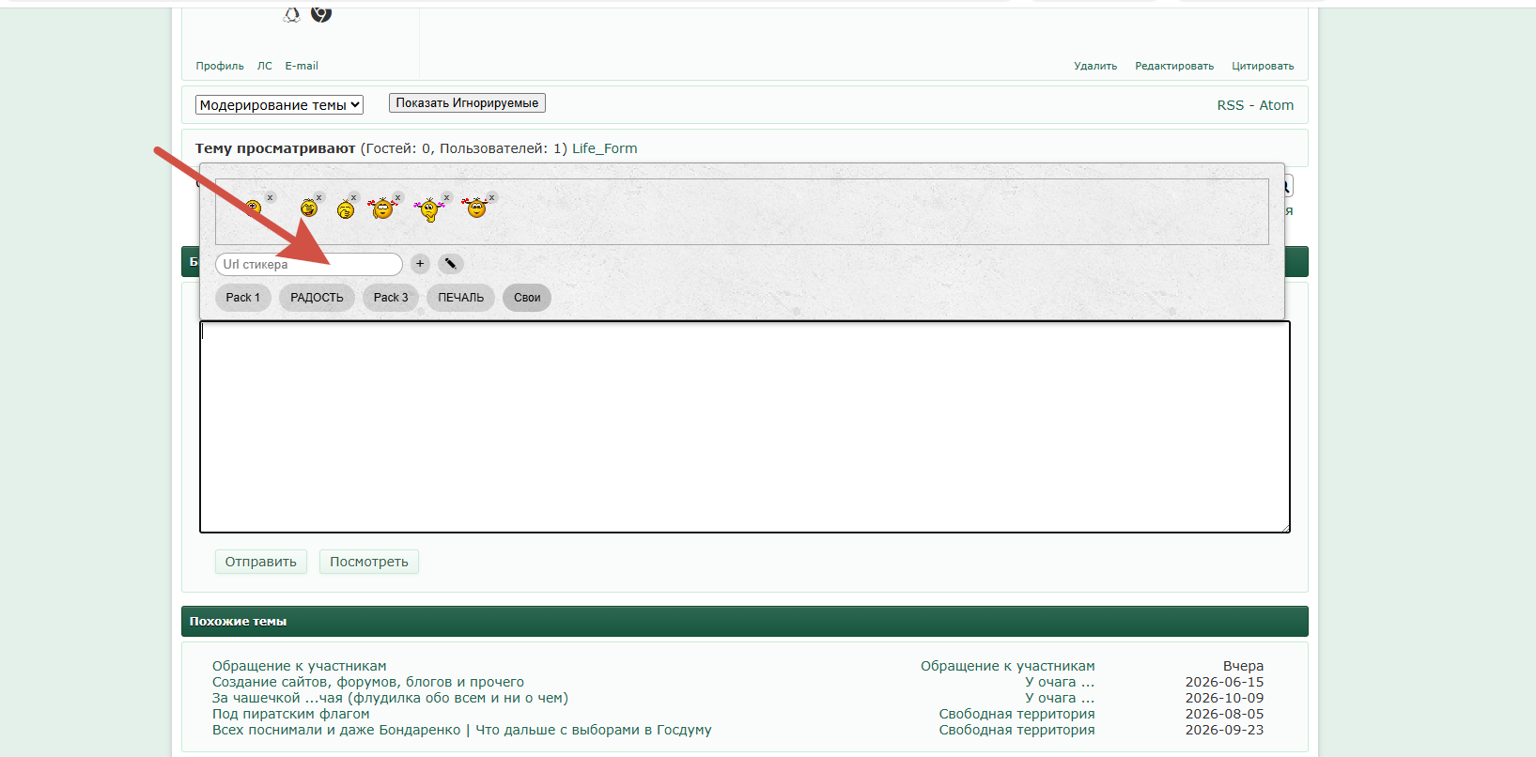This screenshot has width=1536, height=757.
Task: Open the Модерирование темы dropdown
Action: pos(279,105)
